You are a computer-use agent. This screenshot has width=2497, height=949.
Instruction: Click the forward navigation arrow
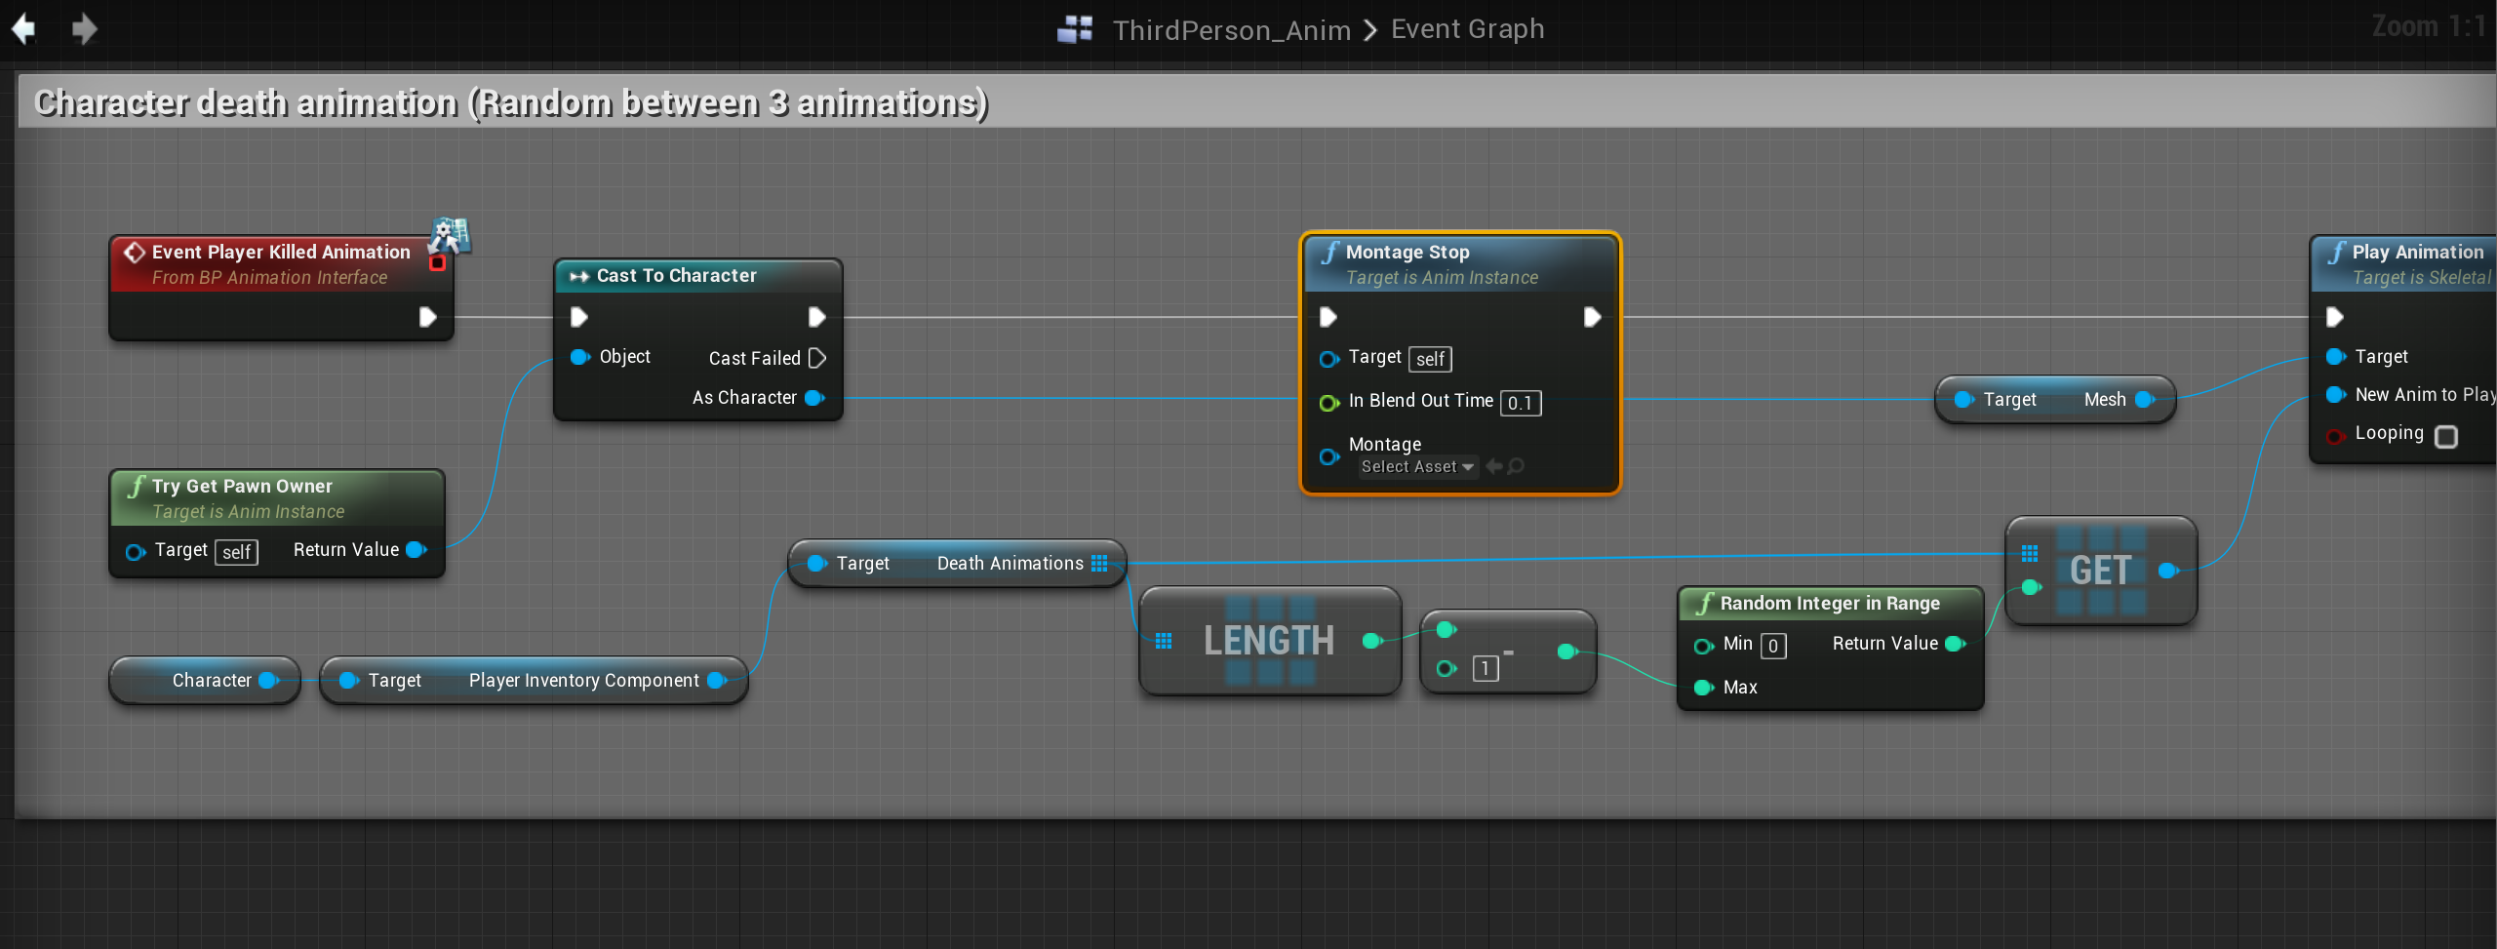[x=85, y=29]
